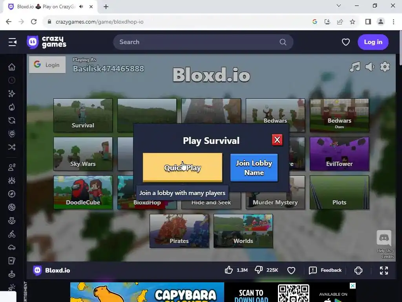Select the Worlds mode tile

tap(243, 231)
